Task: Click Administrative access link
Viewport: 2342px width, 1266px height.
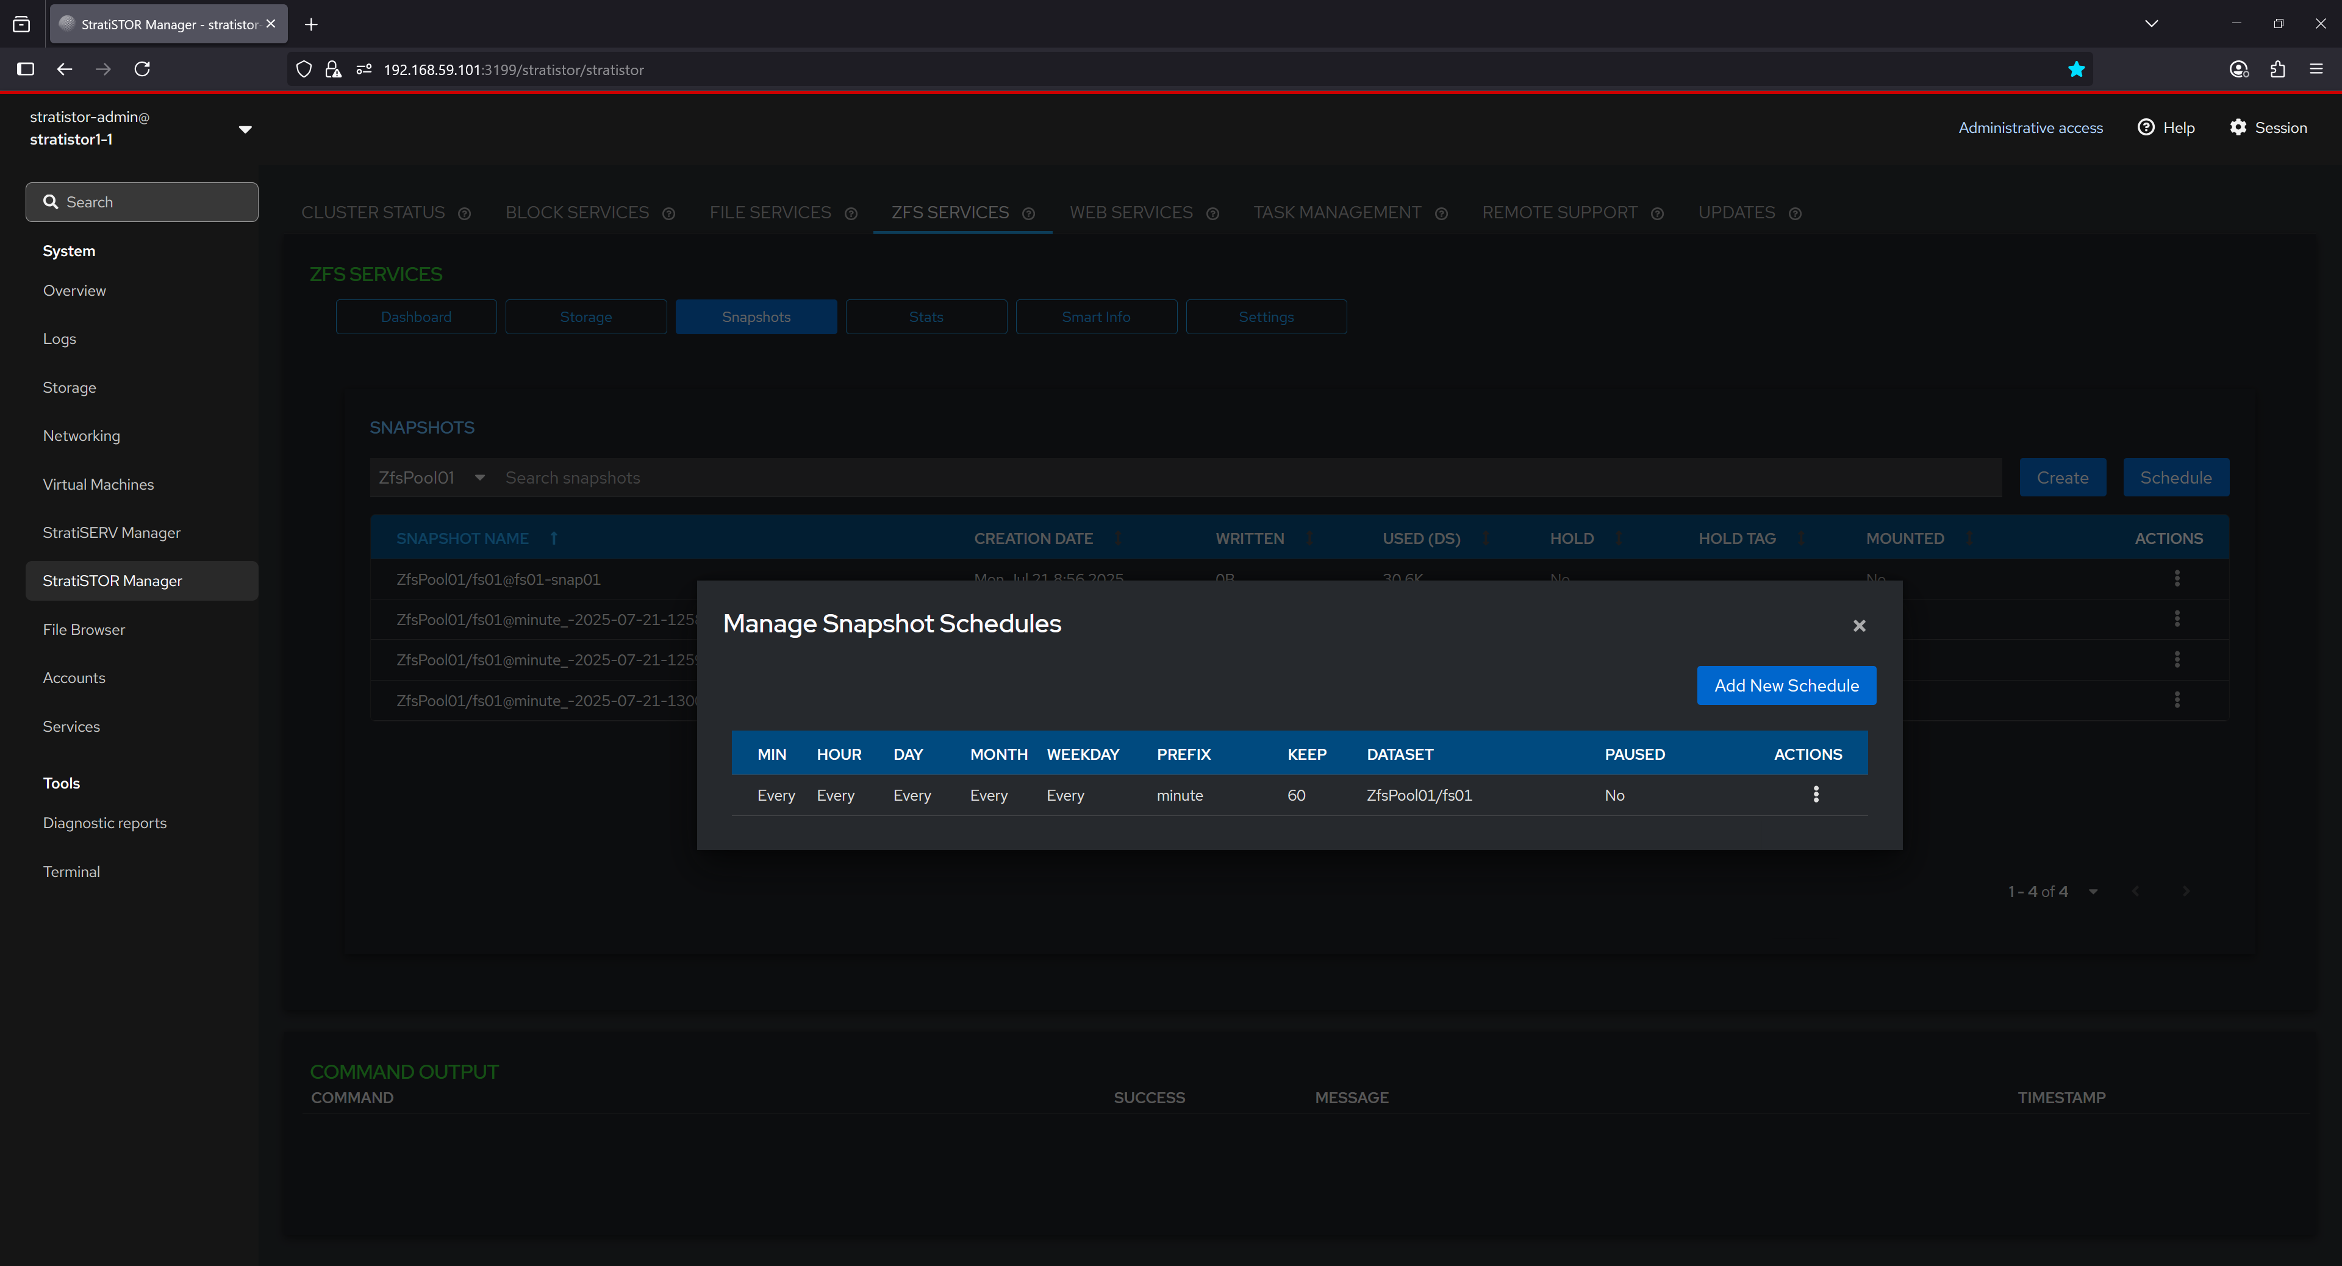Action: pyautogui.click(x=2030, y=127)
